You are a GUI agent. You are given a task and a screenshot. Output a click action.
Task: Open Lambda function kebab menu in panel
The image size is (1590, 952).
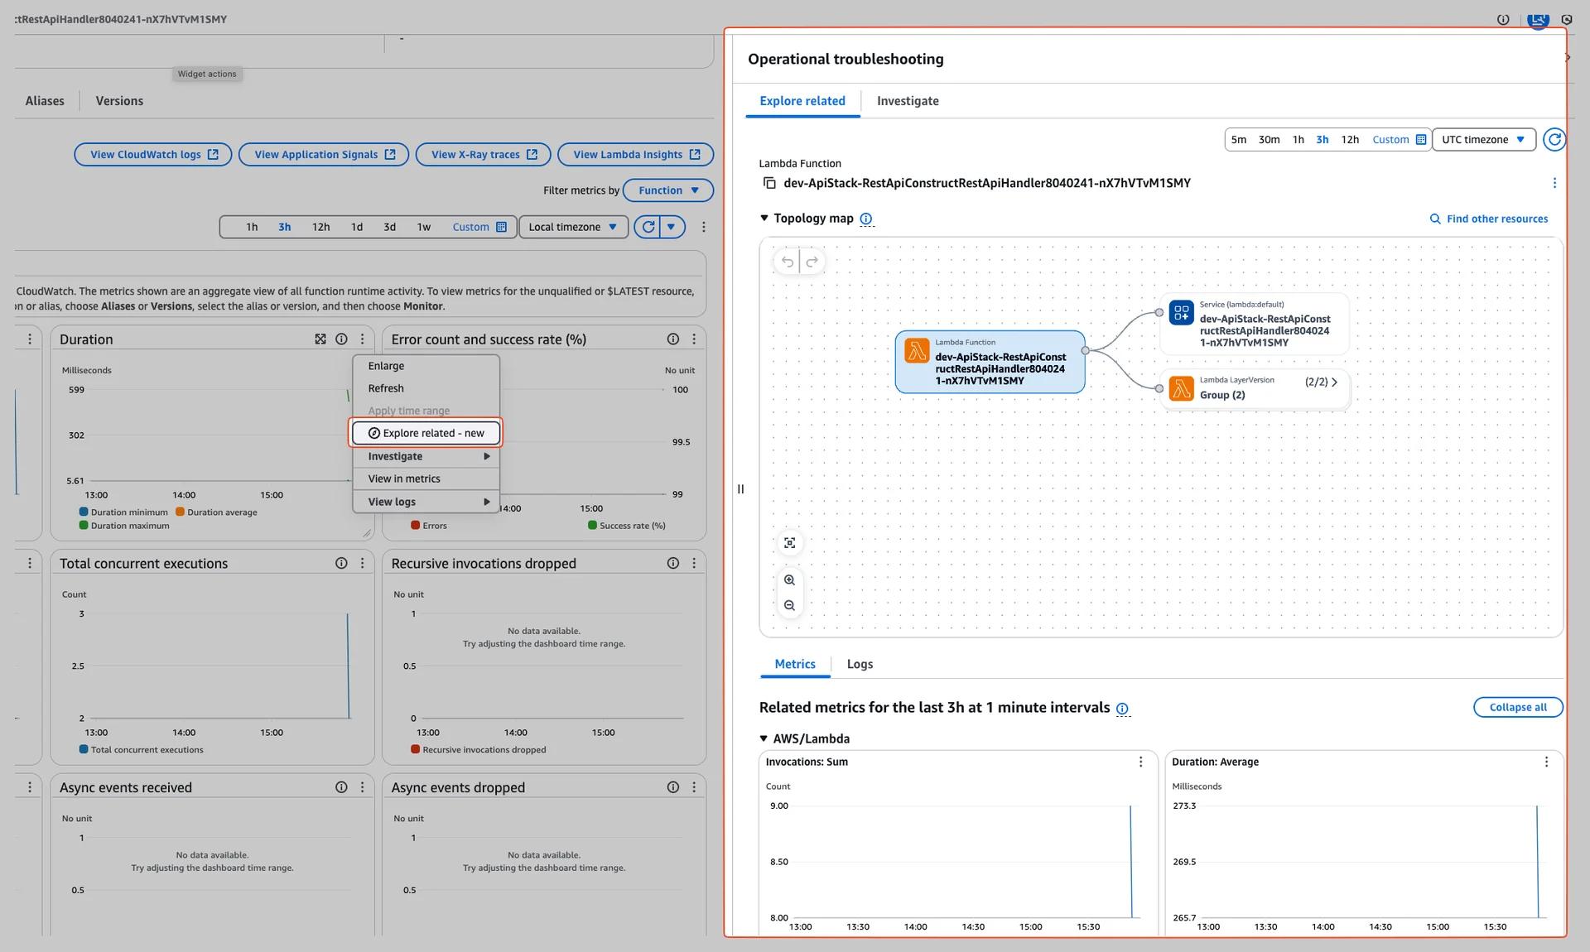point(1554,183)
